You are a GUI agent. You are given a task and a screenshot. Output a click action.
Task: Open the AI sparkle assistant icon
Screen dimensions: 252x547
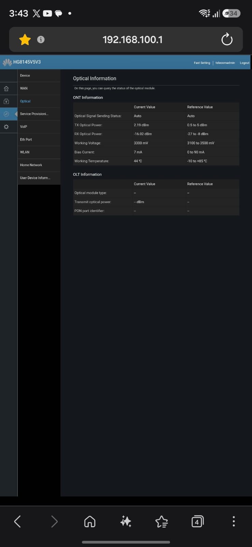point(126,521)
